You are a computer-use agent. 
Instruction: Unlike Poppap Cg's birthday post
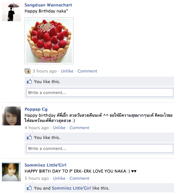click(x=59, y=128)
